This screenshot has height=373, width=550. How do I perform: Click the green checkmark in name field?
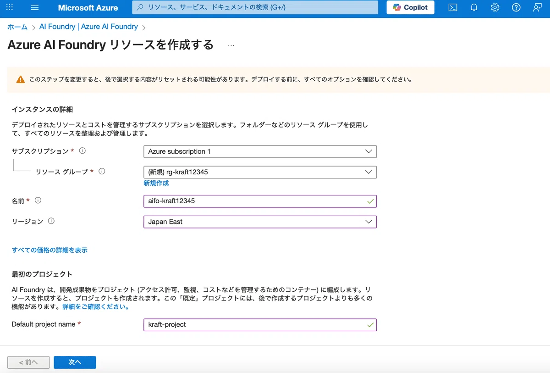tap(370, 201)
